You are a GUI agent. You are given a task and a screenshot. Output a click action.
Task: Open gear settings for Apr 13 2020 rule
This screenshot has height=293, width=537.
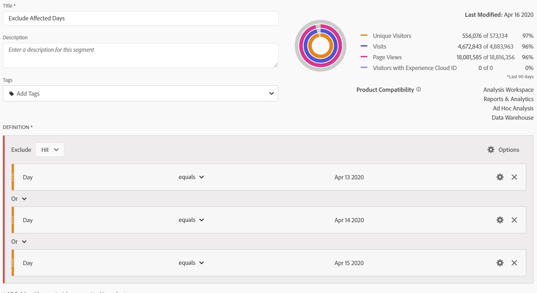[x=500, y=177]
